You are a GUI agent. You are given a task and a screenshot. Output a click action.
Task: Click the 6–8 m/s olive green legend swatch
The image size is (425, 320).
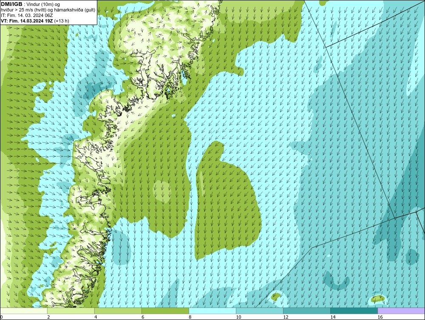click(165, 311)
